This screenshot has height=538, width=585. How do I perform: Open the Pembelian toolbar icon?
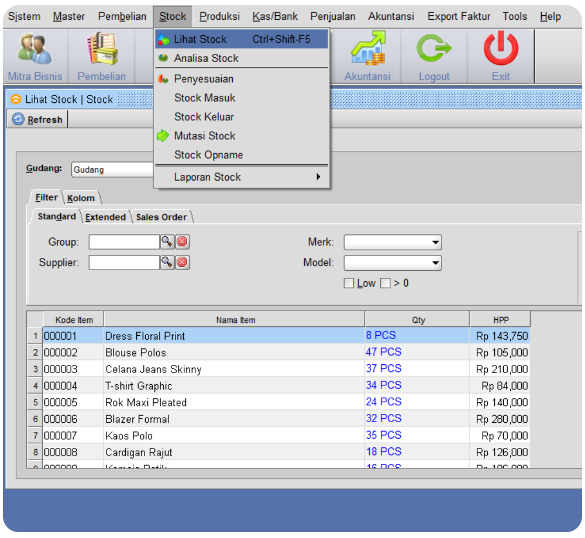[x=102, y=56]
